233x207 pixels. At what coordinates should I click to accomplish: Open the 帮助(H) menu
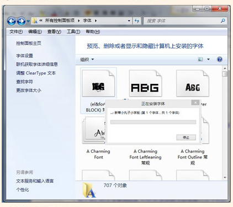(93, 31)
